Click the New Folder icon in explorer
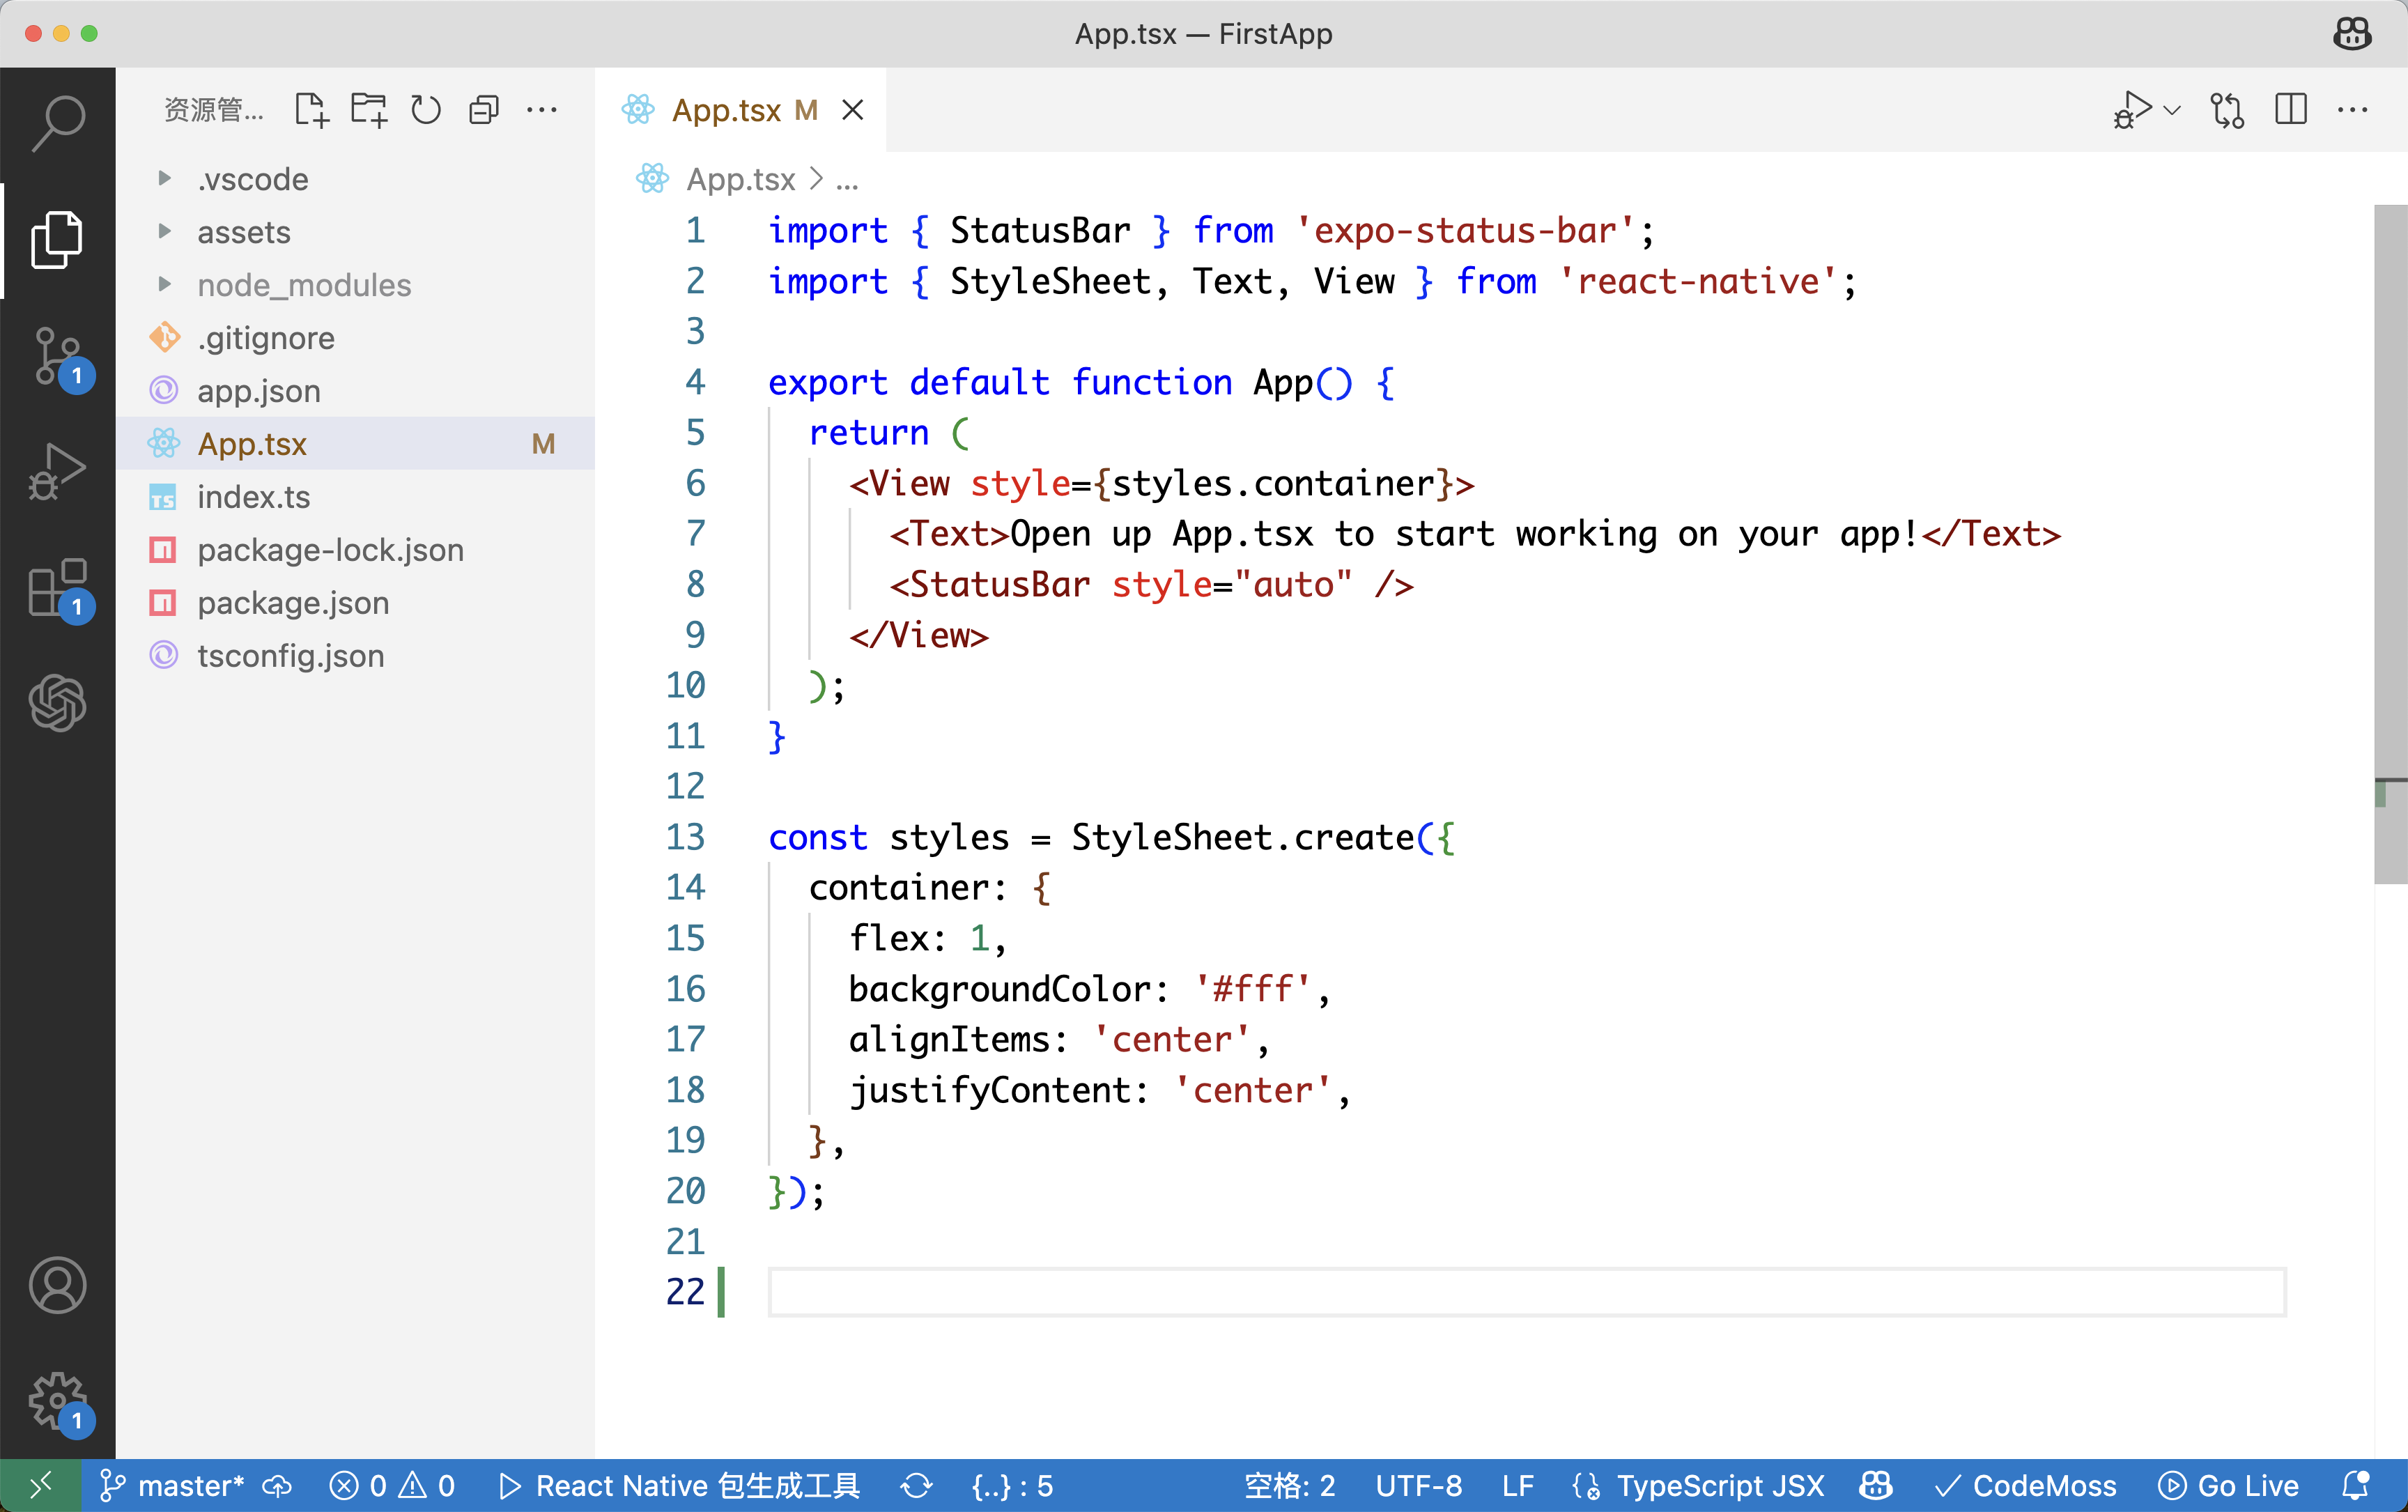This screenshot has height=1512, width=2408. point(369,110)
